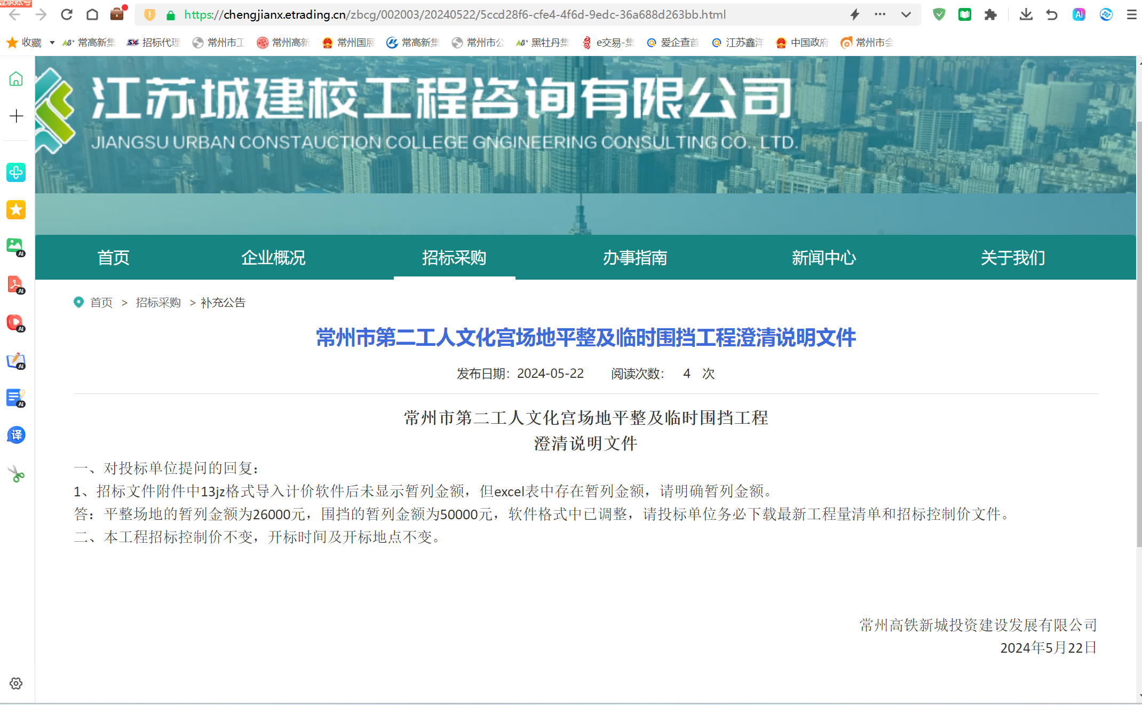Expand the address bar chevron dropdown
The width and height of the screenshot is (1142, 705).
906,14
